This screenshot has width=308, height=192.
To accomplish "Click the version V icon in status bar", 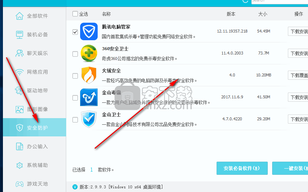I will click(75, 187).
